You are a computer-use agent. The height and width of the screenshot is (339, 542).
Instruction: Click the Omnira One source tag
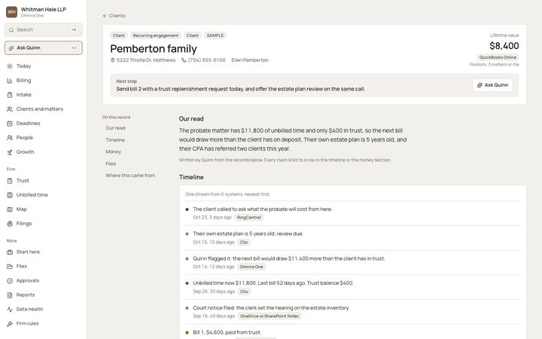[x=251, y=267]
